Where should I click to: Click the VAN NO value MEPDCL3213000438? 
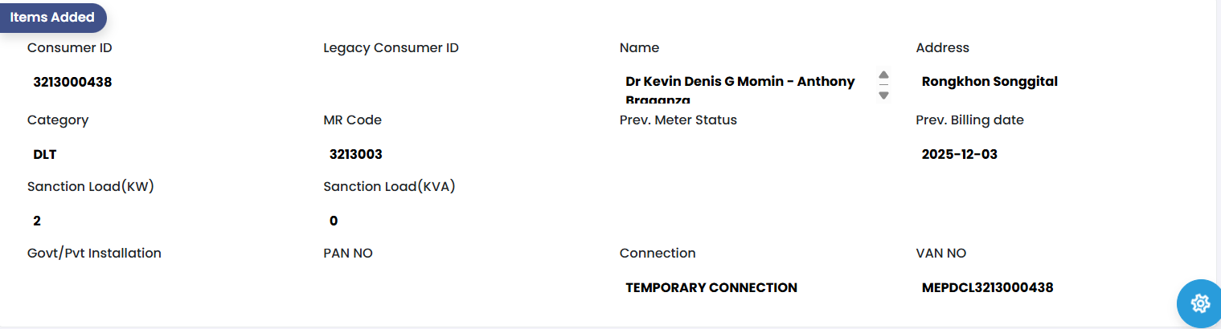pyautogui.click(x=987, y=287)
